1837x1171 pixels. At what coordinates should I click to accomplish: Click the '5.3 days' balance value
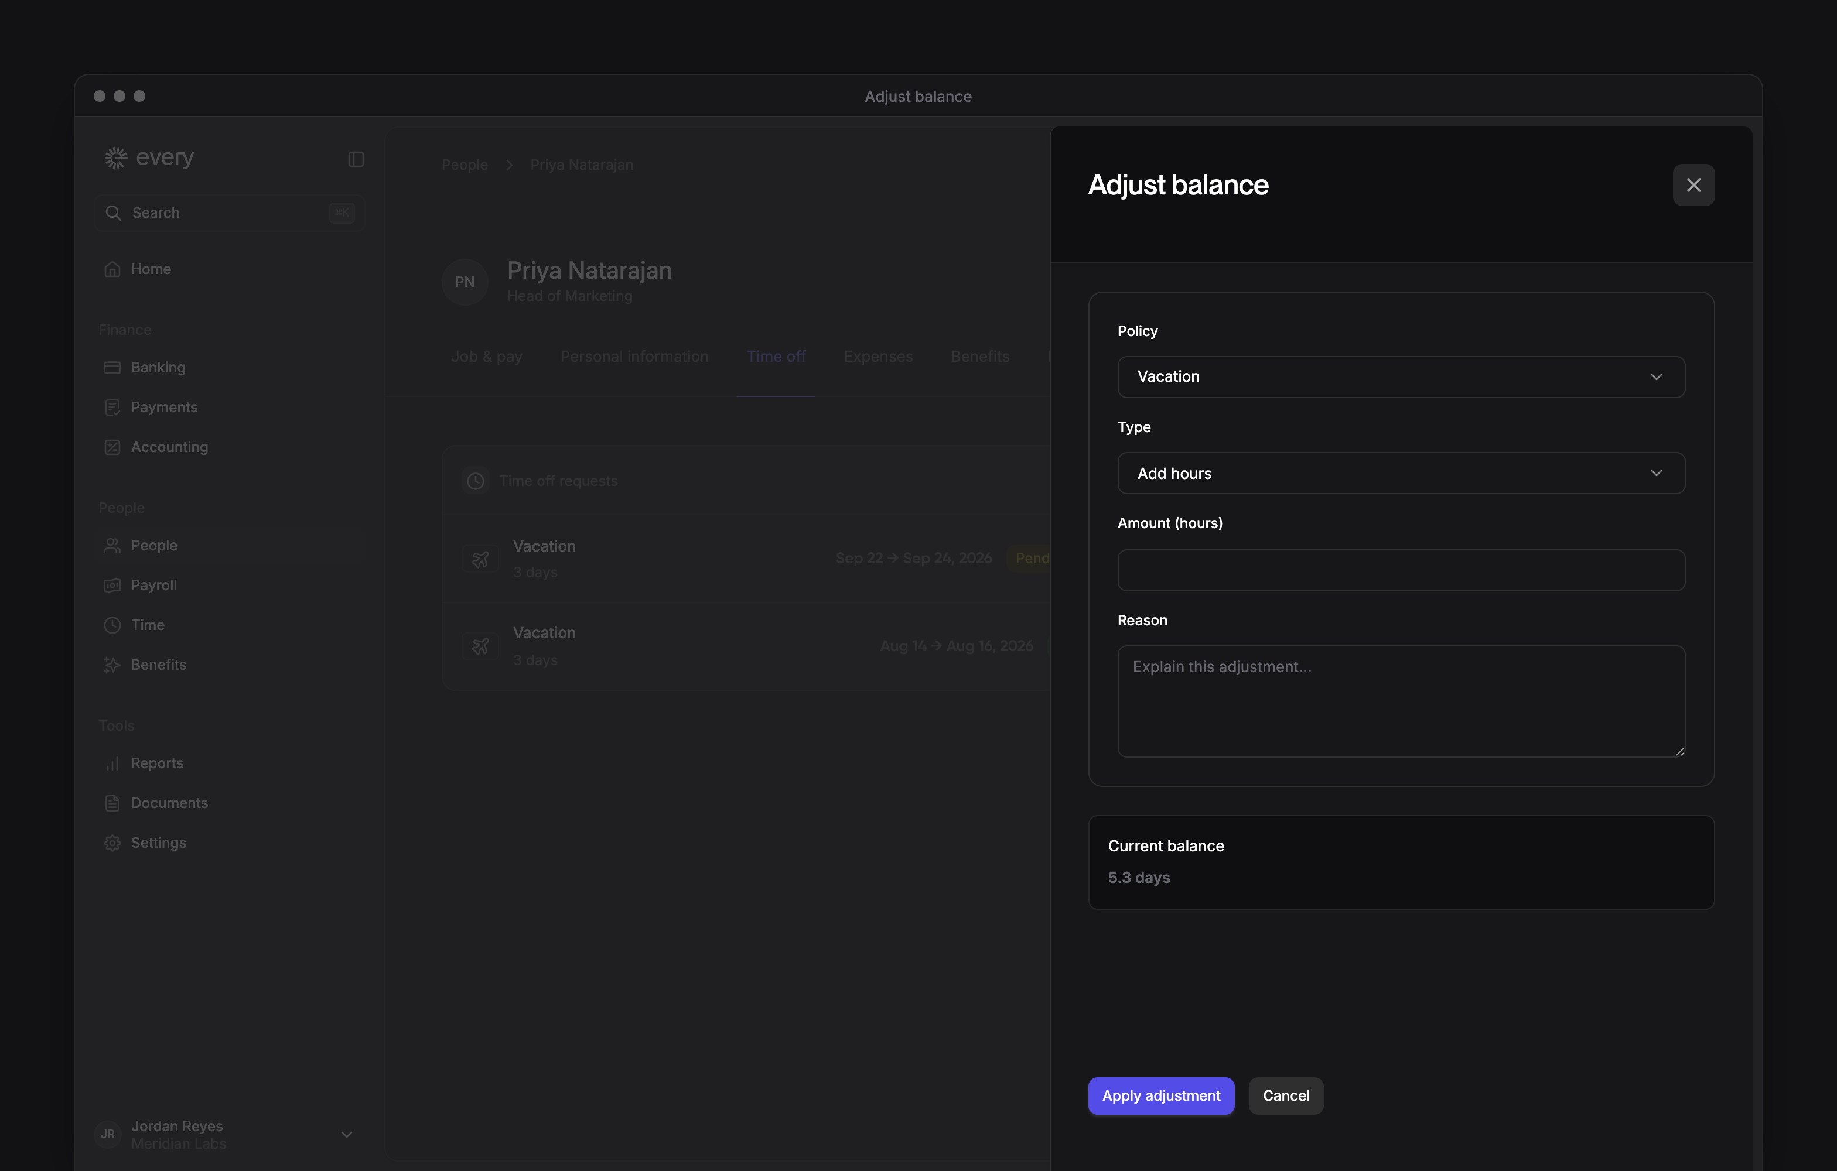click(x=1138, y=878)
